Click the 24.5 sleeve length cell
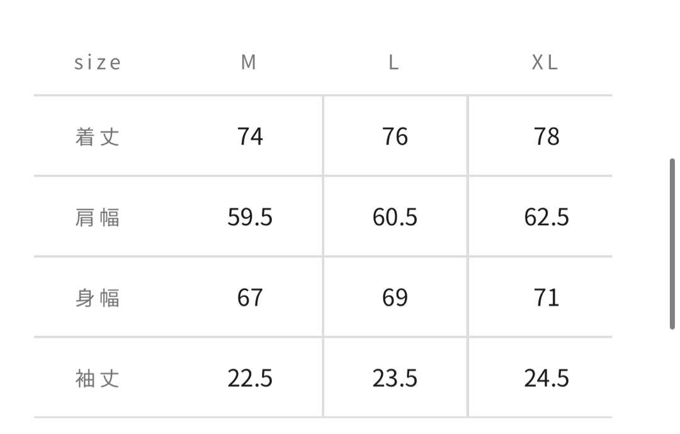Viewport: 680px width, 434px height. click(x=547, y=378)
